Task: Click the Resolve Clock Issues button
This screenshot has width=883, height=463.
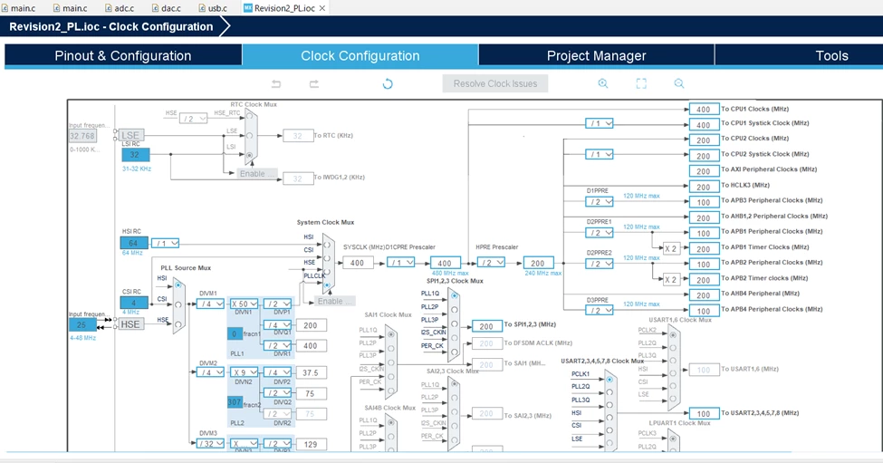Action: coord(495,83)
